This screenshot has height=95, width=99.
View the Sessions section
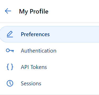pyautogui.click(x=49, y=83)
